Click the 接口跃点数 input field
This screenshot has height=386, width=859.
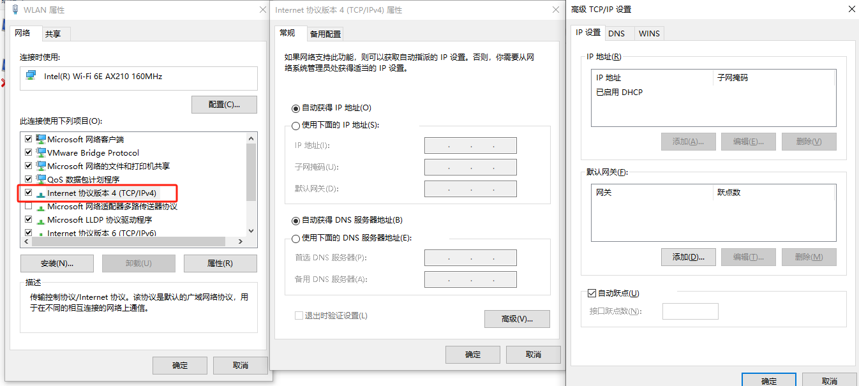(x=691, y=311)
